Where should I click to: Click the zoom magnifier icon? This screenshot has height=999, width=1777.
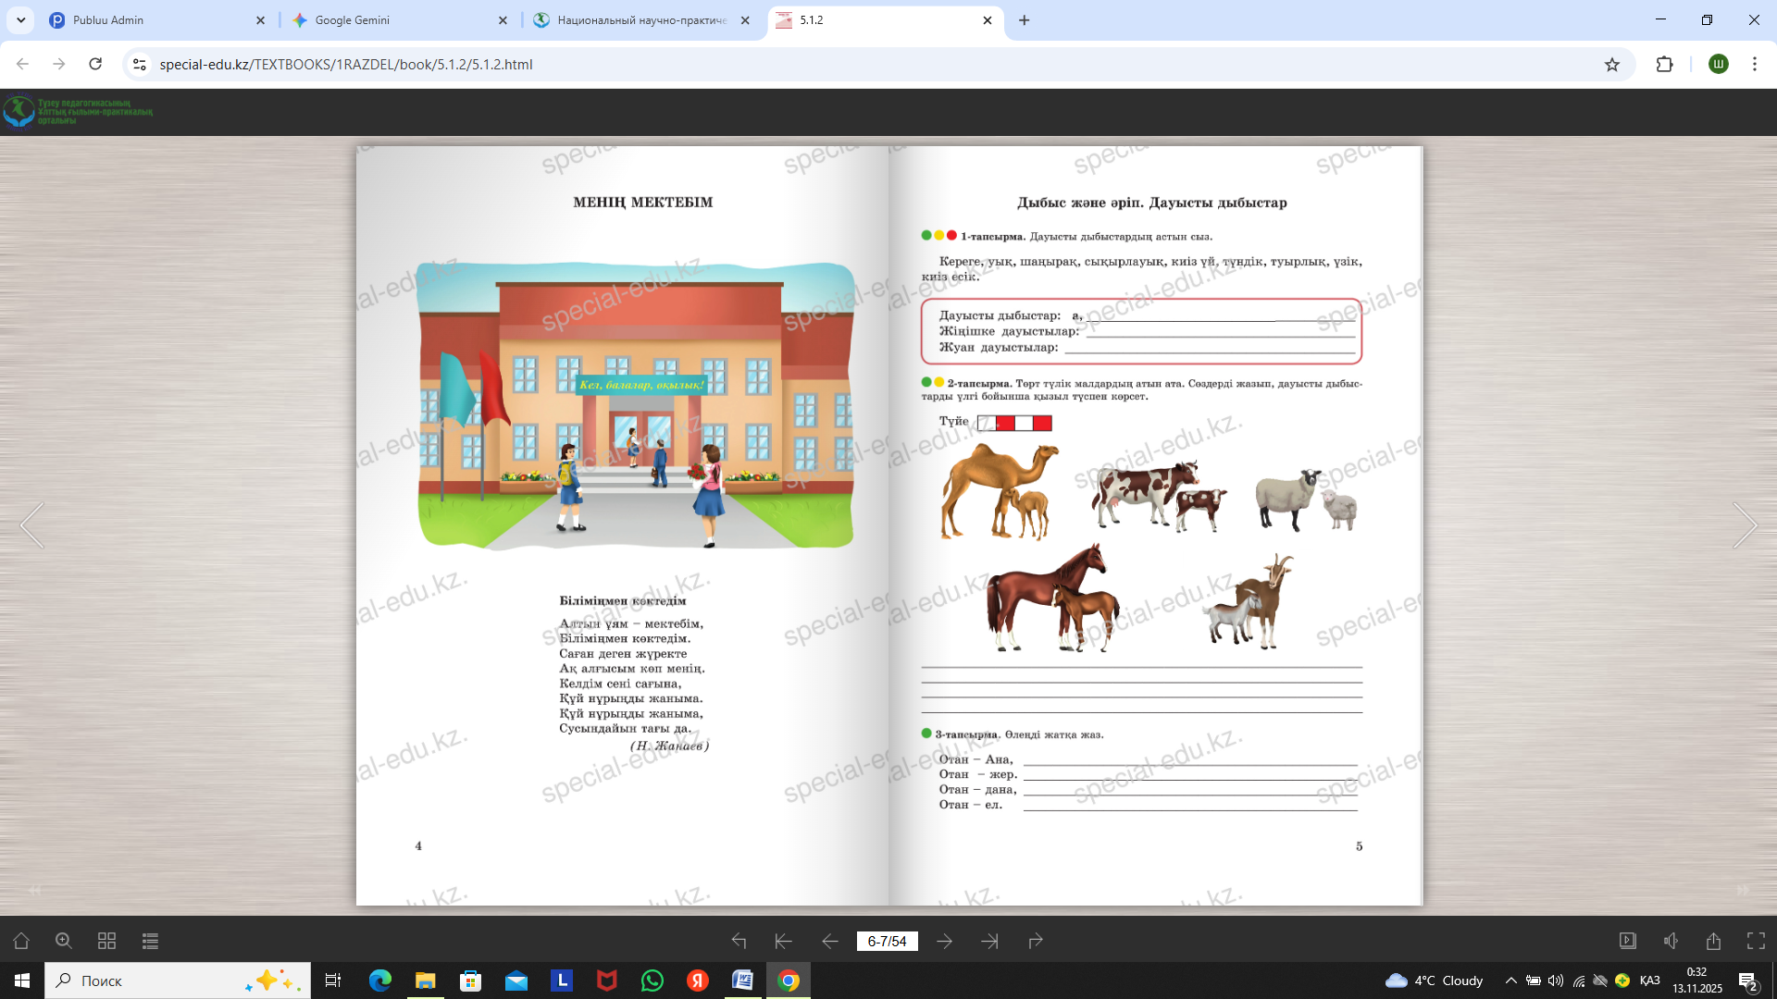[64, 941]
